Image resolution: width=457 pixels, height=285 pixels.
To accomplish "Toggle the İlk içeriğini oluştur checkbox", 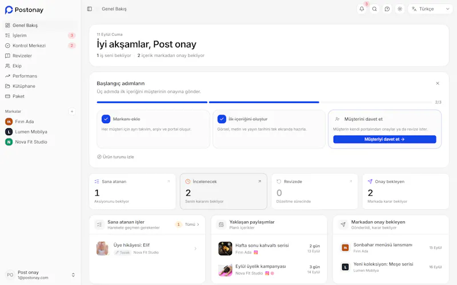I will (x=222, y=119).
